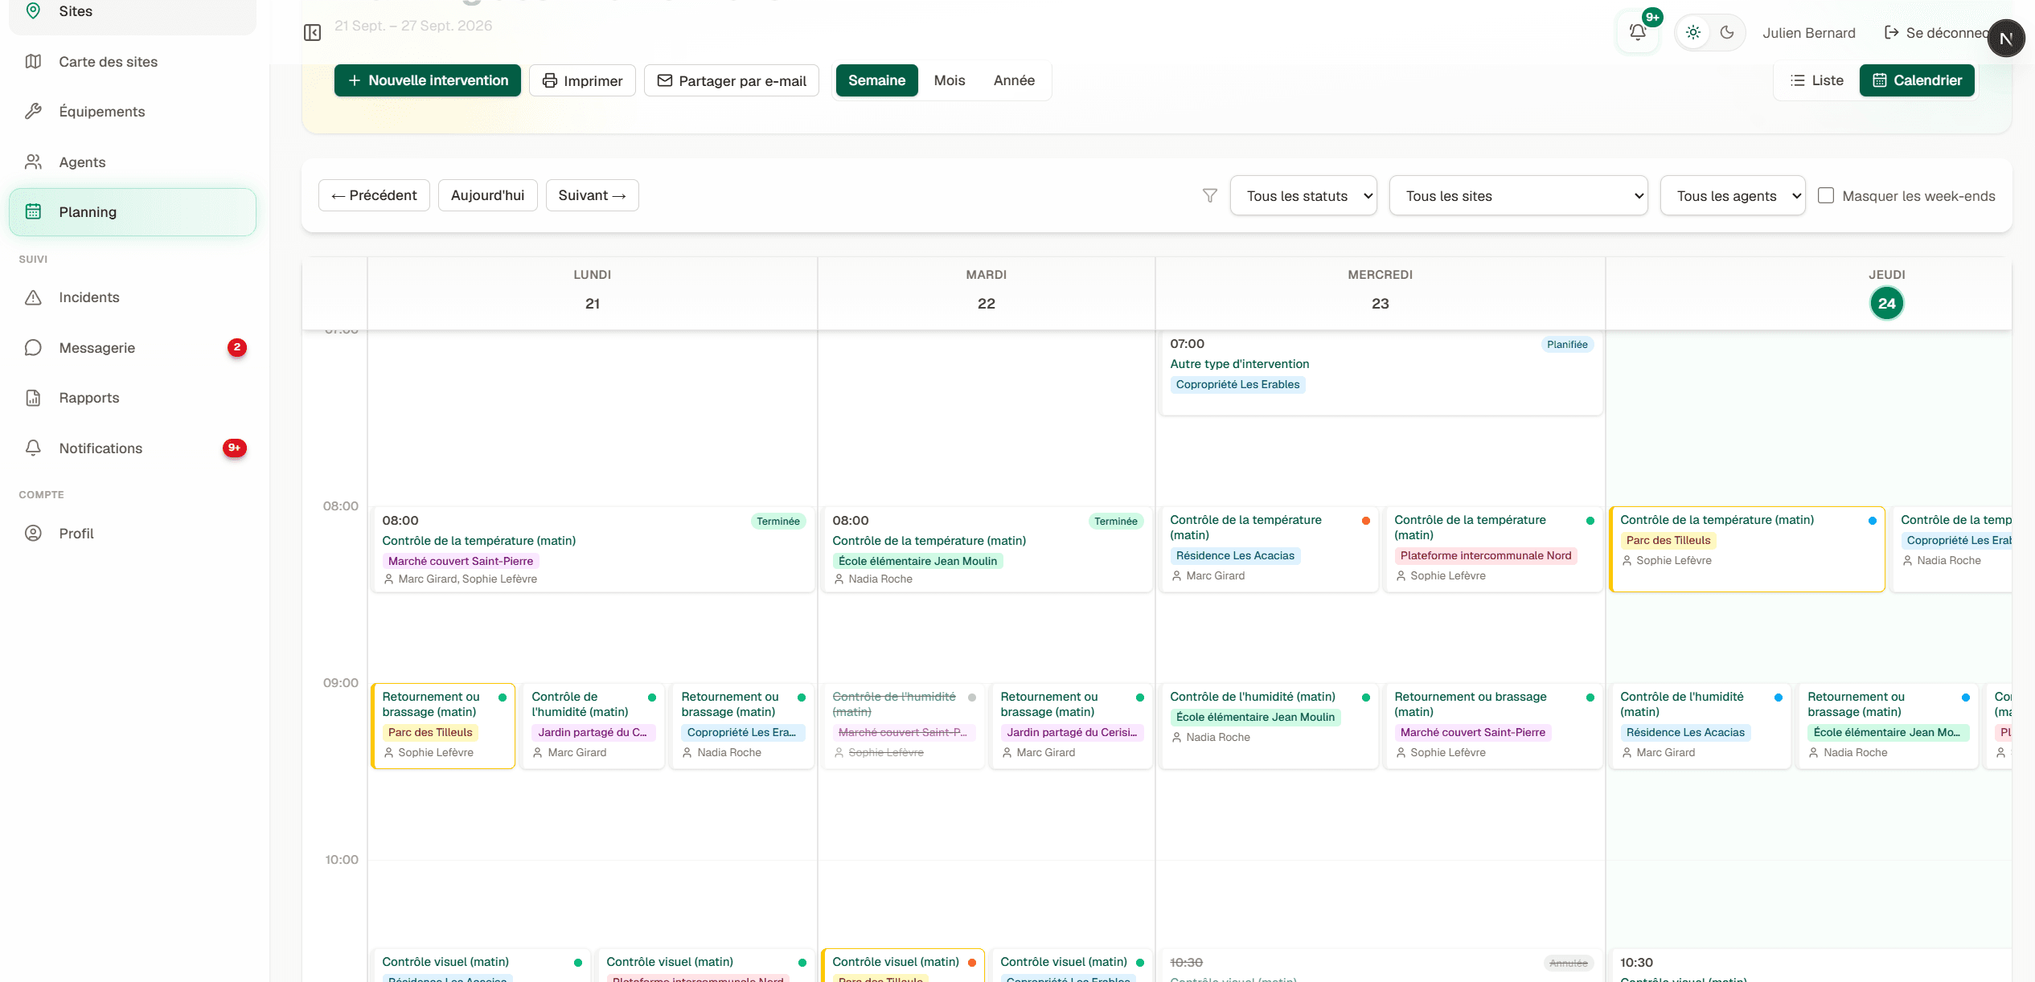Click the Sites pin icon
The height and width of the screenshot is (982, 2035).
33,11
